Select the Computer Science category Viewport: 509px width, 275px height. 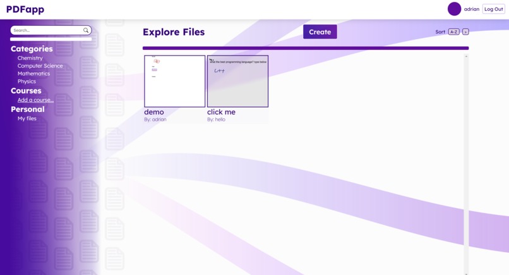(x=40, y=66)
